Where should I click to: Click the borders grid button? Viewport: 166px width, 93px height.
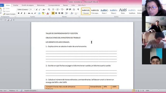76,13
